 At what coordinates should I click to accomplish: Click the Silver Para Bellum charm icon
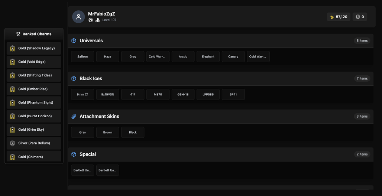click(x=12, y=143)
